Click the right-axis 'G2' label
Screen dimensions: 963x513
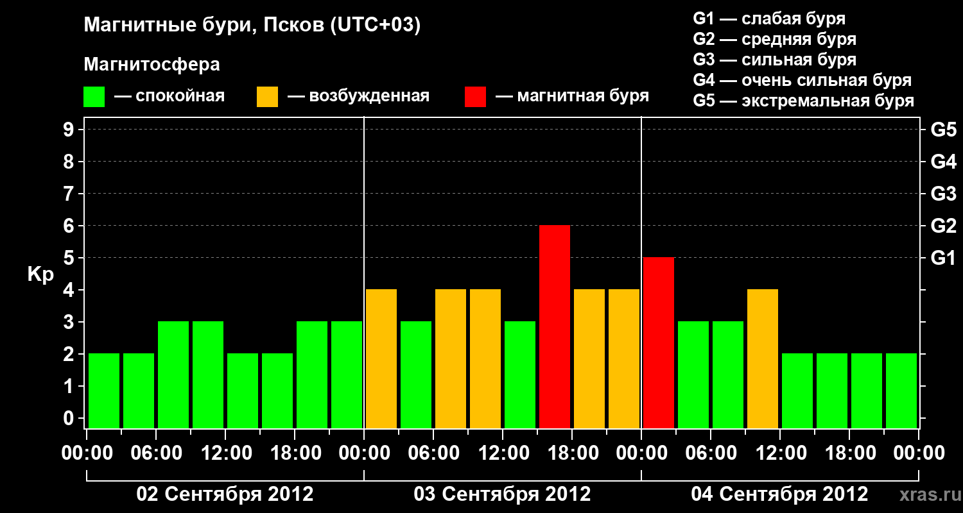click(944, 226)
